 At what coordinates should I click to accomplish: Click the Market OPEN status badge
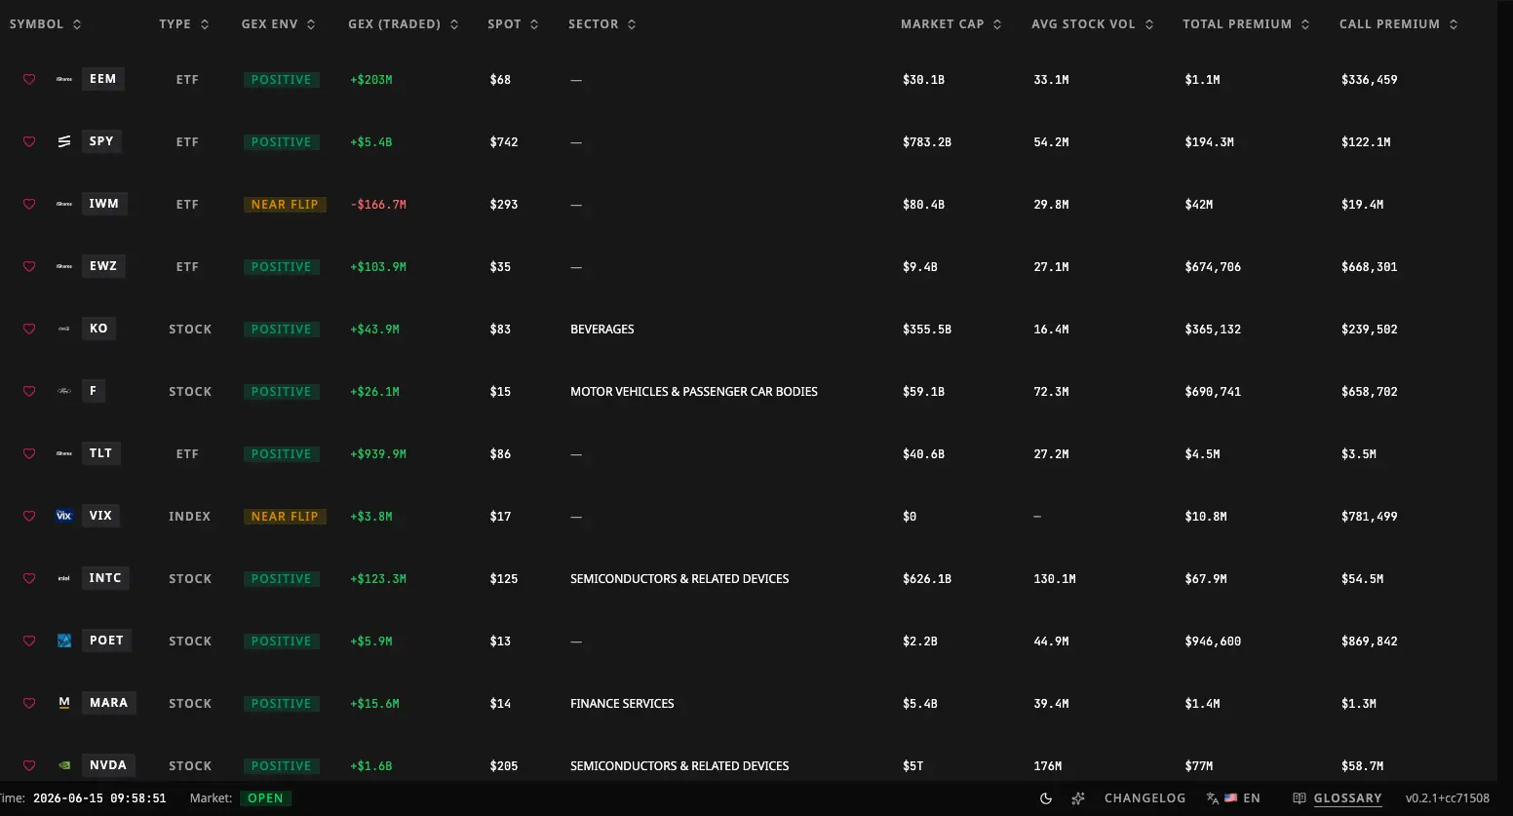(x=265, y=798)
